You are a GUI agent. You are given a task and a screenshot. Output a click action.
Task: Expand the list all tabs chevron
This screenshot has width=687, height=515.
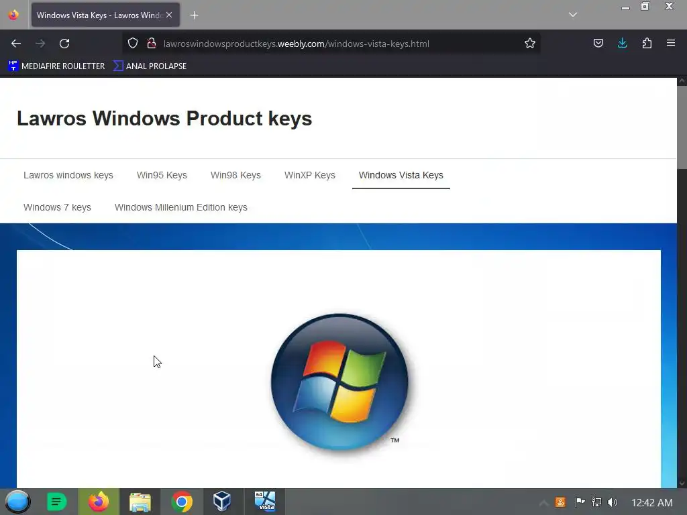coord(573,15)
